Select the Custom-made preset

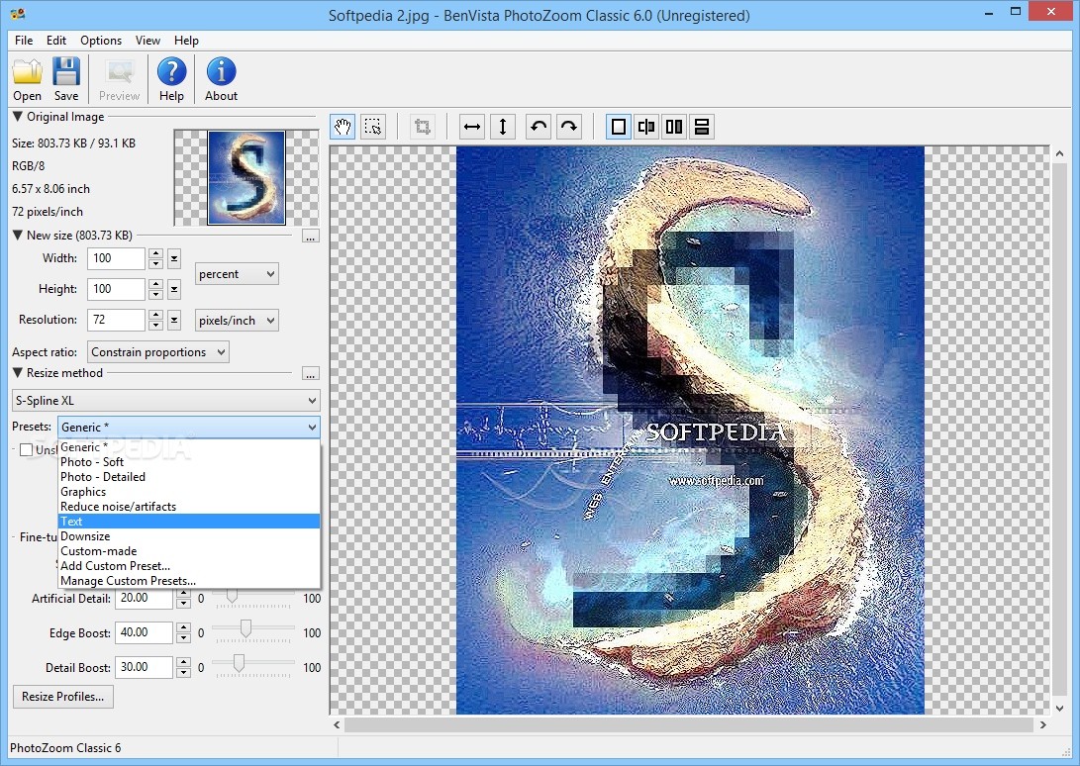click(x=189, y=551)
